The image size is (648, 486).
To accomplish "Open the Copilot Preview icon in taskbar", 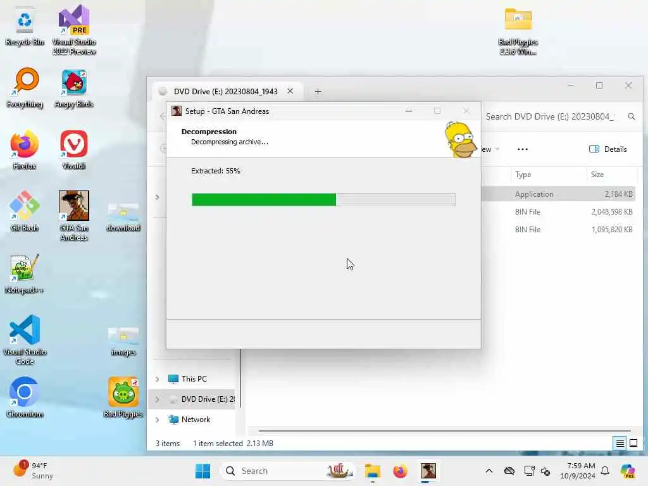I will click(628, 471).
